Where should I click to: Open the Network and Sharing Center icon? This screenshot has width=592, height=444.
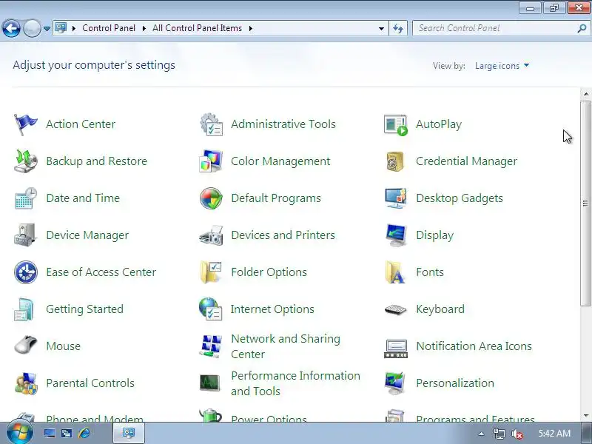click(211, 346)
